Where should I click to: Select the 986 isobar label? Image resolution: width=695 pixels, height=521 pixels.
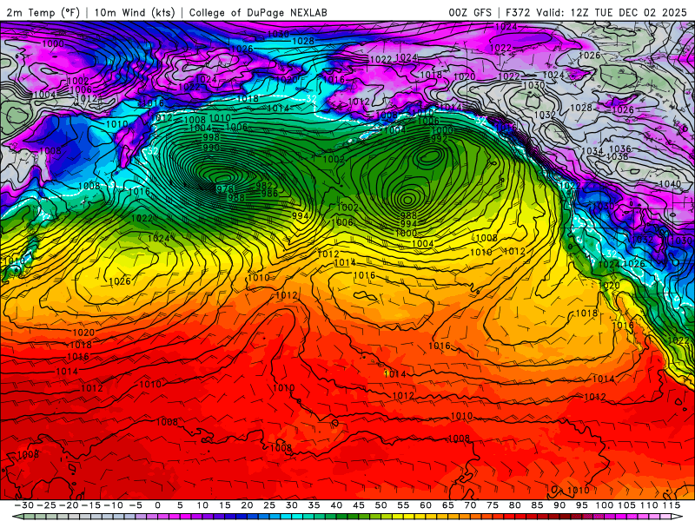click(269, 193)
